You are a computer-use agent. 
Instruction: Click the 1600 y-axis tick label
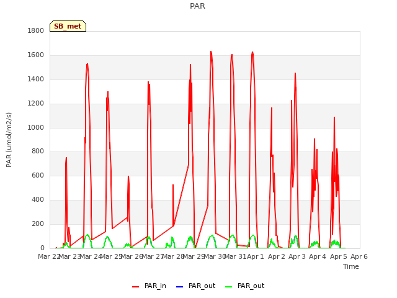pos(36,55)
